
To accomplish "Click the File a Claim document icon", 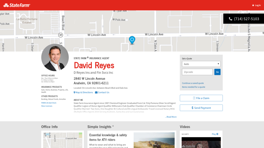I will tap(194, 98).
